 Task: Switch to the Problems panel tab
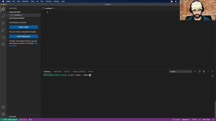tap(57, 72)
